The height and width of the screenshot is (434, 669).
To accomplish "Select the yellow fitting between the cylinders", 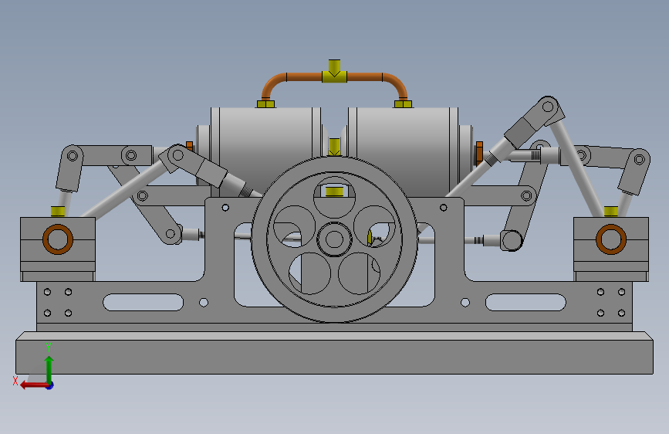I will click(335, 147).
